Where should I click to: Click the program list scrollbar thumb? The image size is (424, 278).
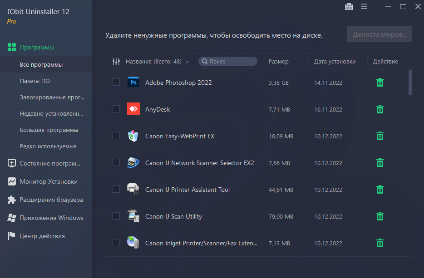pos(410,83)
